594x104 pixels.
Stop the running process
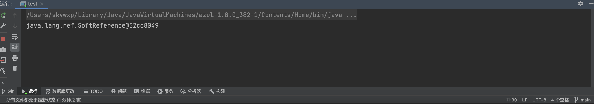pos(3,39)
